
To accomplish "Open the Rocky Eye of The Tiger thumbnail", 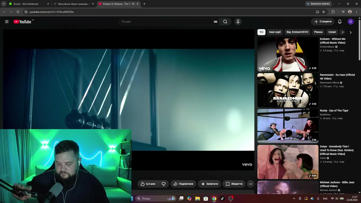I will pos(288,126).
